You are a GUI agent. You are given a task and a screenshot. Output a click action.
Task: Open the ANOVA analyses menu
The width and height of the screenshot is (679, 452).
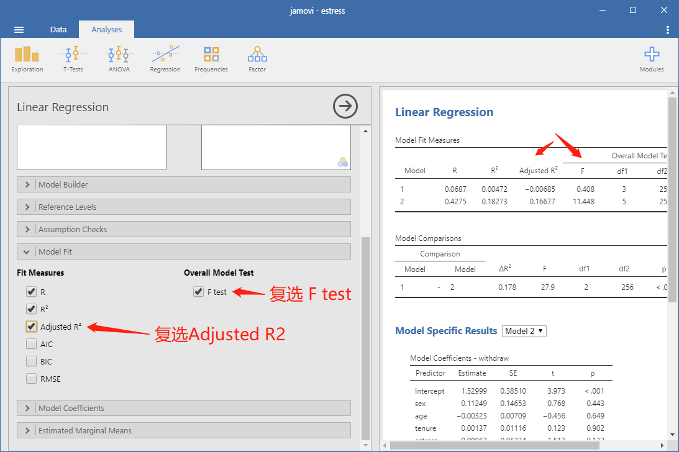point(119,60)
